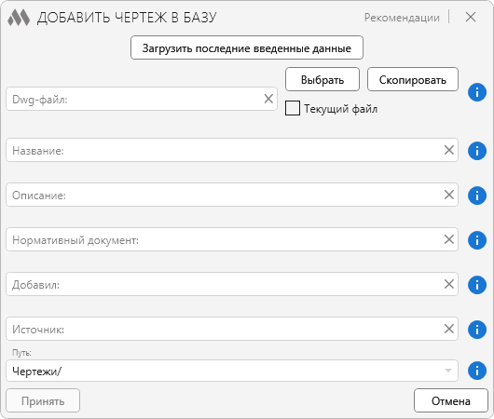494x419 pixels.
Task: Click info icon beside Описание field
Action: [x=477, y=196]
